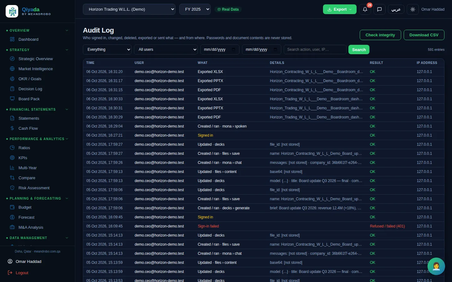The width and height of the screenshot is (452, 282).
Task: Click Download CSV button
Action: pos(424,35)
